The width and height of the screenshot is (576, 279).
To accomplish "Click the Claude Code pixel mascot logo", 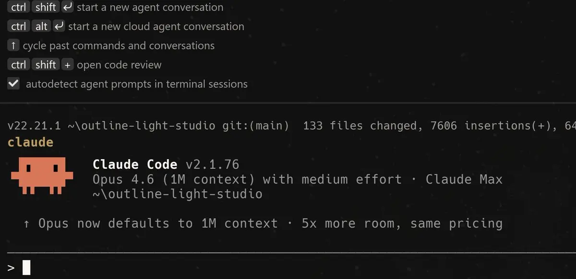I will 42,175.
